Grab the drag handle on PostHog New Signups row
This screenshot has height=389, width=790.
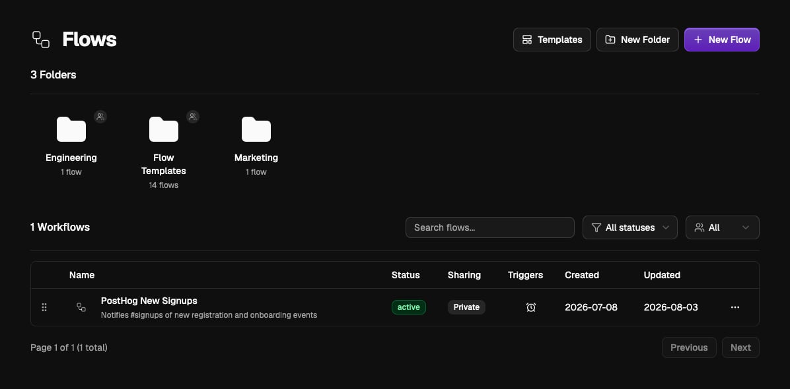[44, 307]
